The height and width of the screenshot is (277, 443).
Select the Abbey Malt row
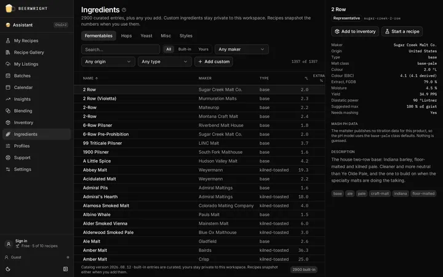pos(199,170)
